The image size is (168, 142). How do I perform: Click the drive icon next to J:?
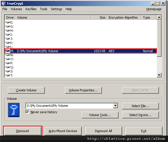8,39
